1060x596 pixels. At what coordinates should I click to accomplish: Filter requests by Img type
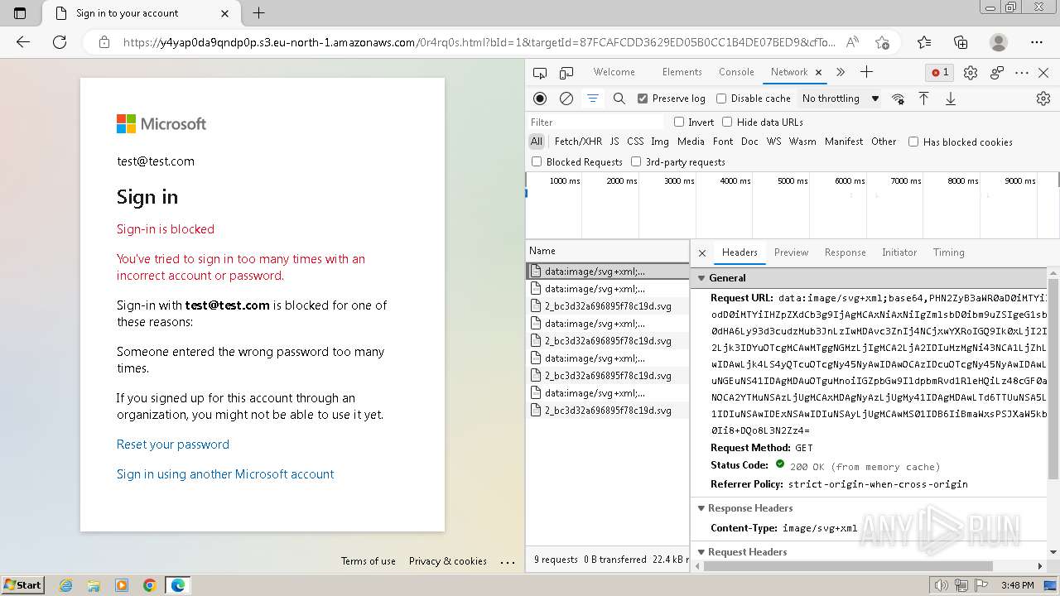pos(660,142)
